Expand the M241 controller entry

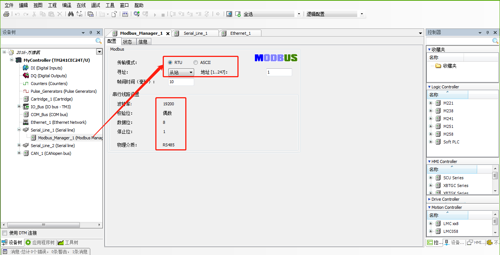coord(430,119)
